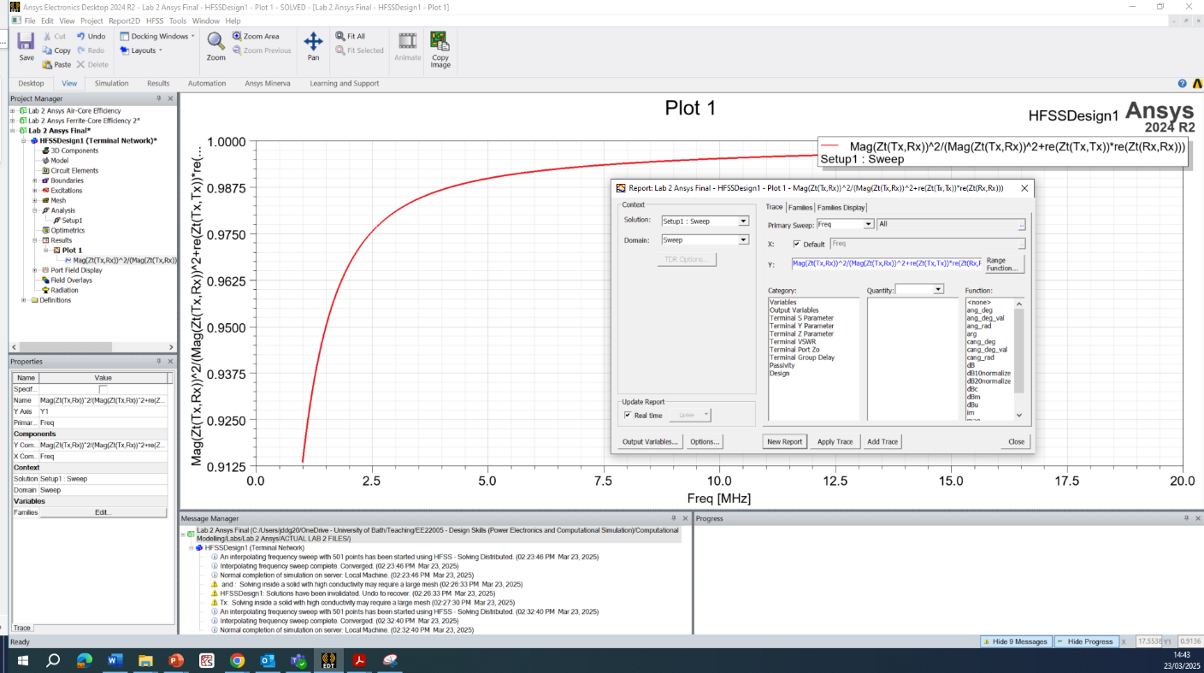Open the Solution dropdown showing Setup1 : Sweep

[743, 221]
